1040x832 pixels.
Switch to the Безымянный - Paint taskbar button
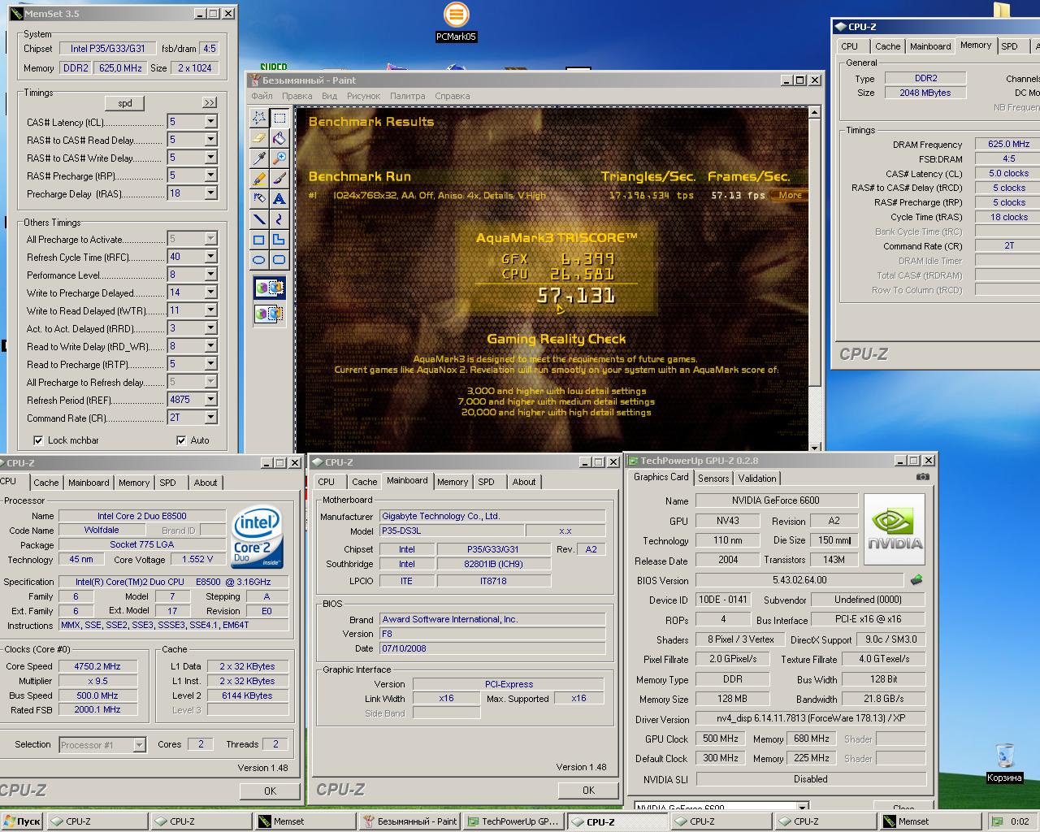(x=410, y=821)
